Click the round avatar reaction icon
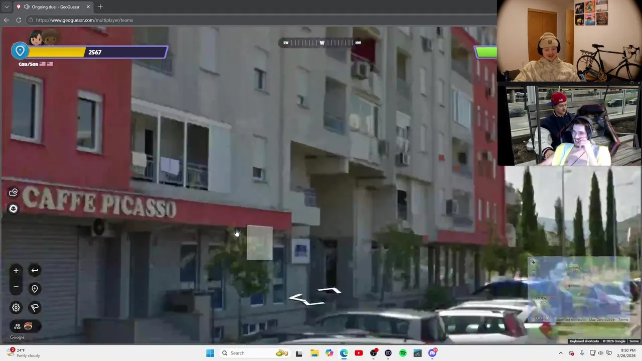The width and height of the screenshot is (642, 361). pos(14,209)
